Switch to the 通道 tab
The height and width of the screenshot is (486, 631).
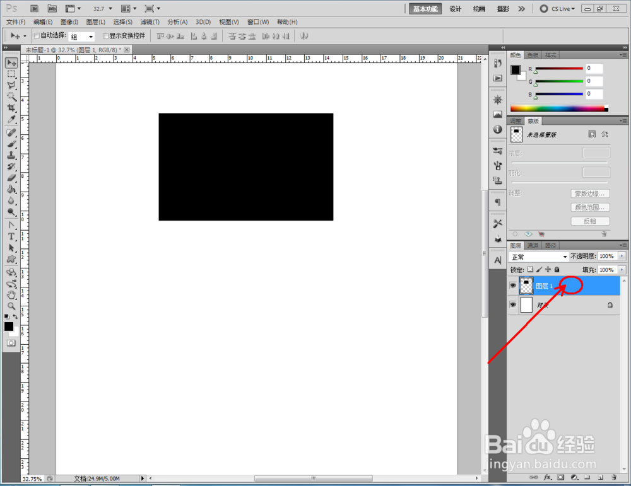tap(533, 246)
